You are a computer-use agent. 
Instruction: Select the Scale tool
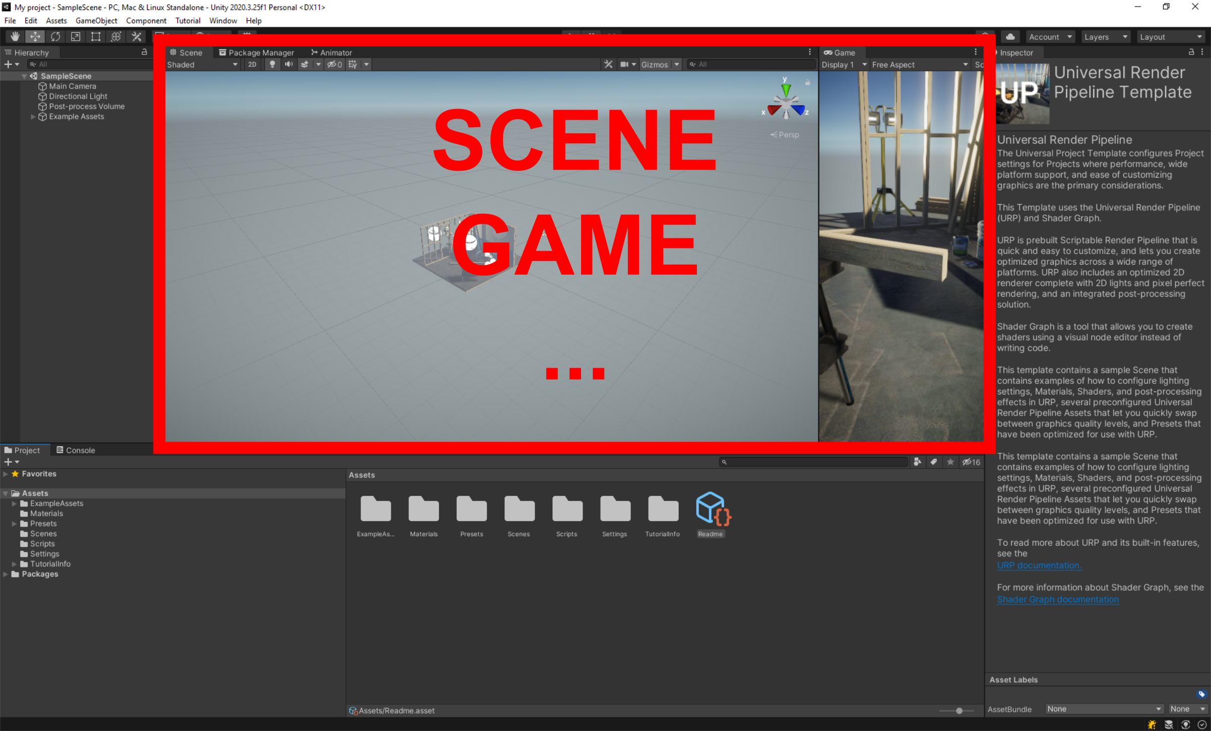pos(76,36)
